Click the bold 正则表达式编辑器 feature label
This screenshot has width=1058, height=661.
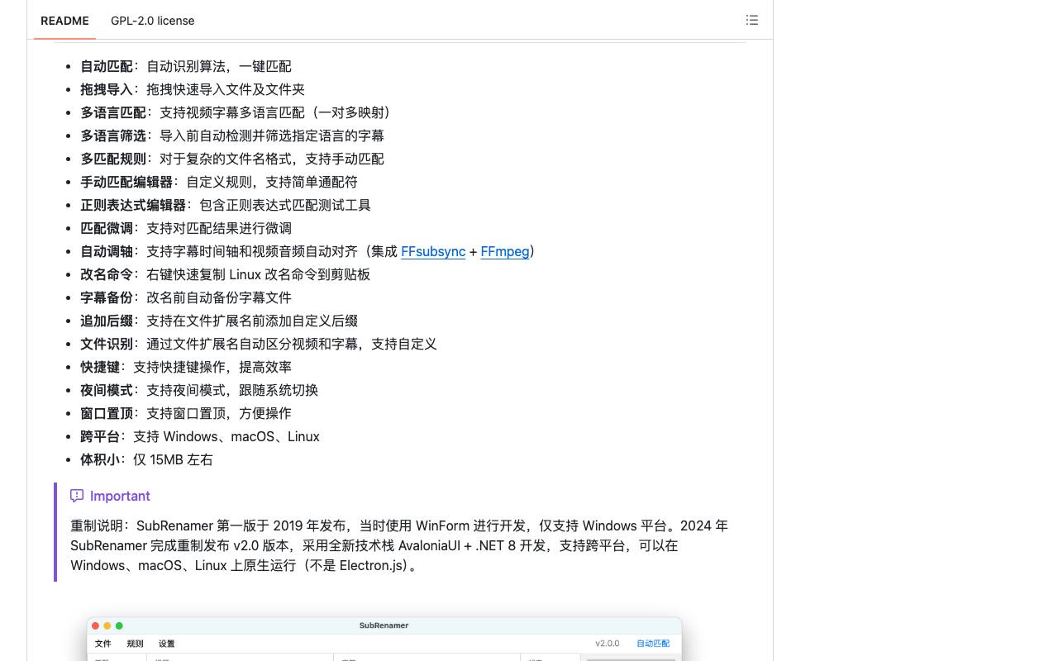point(133,205)
